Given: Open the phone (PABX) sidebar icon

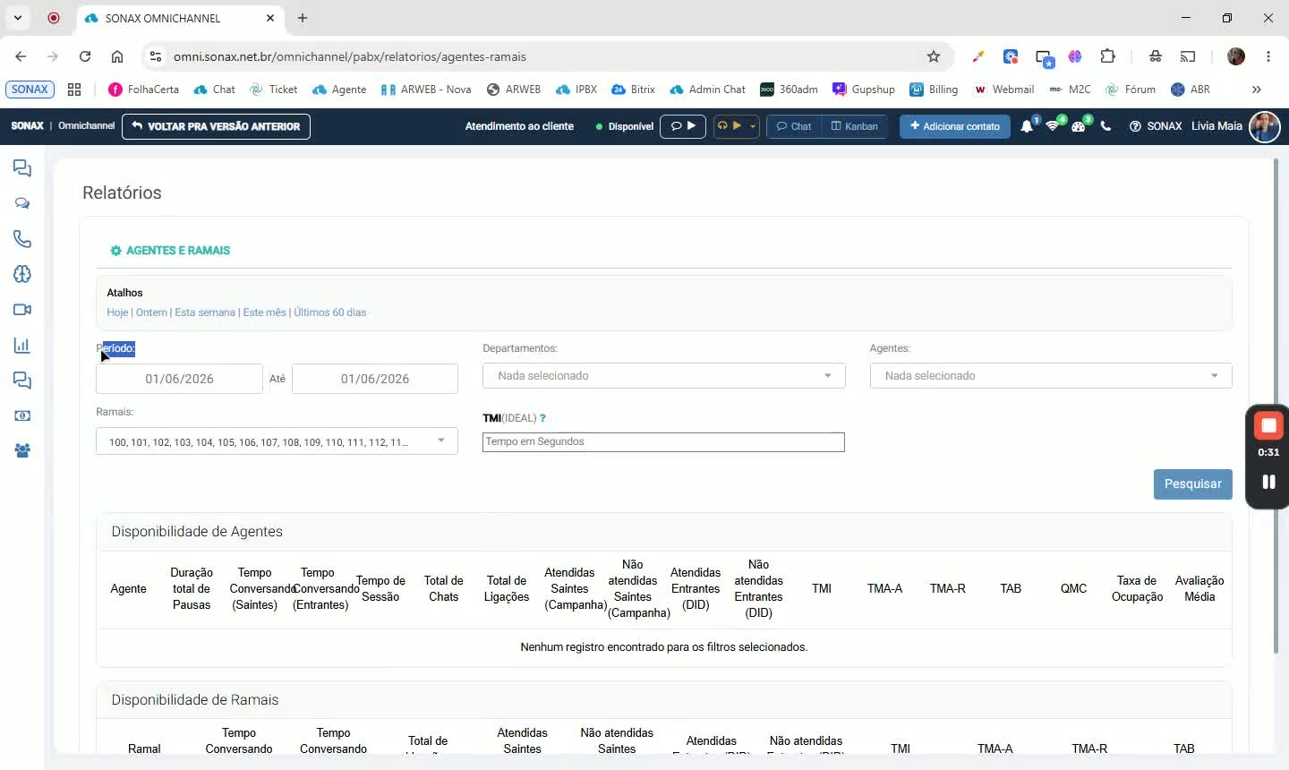Looking at the screenshot, I should tap(22, 239).
